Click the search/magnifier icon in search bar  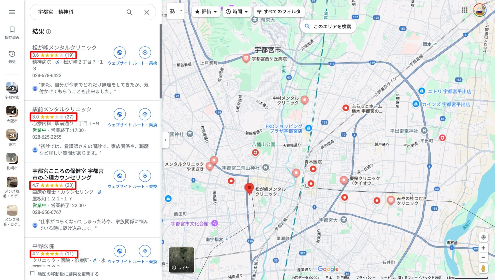click(129, 12)
